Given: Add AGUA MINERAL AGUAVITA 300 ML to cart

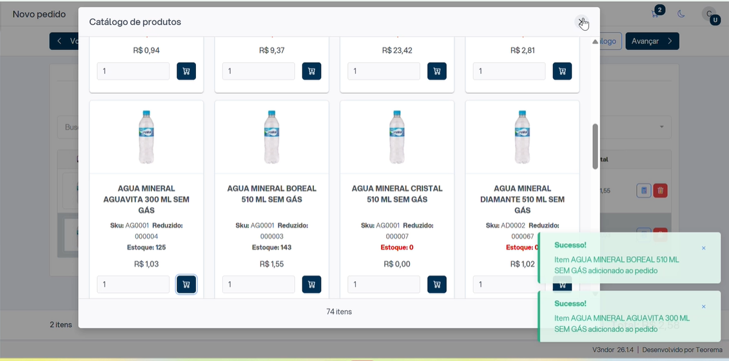Looking at the screenshot, I should tap(186, 284).
